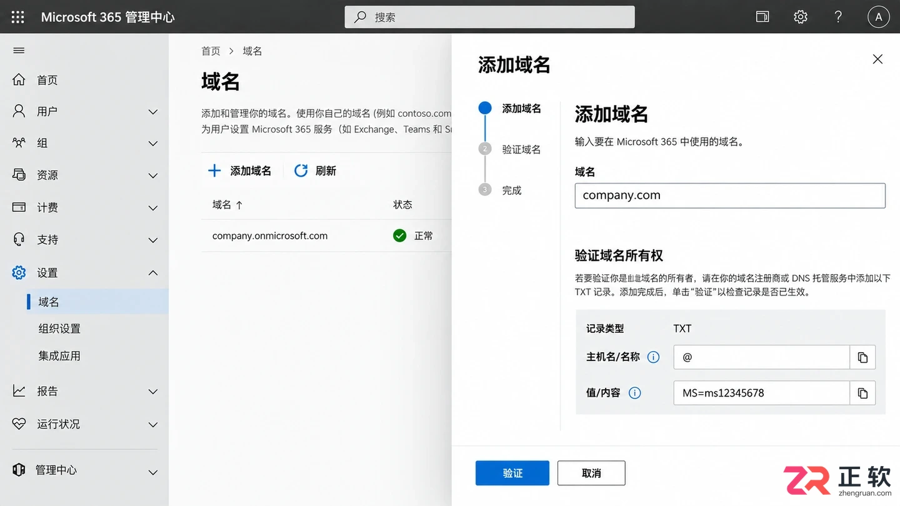Image resolution: width=900 pixels, height=506 pixels.
Task: Click the 完成 step
Action: pyautogui.click(x=511, y=191)
